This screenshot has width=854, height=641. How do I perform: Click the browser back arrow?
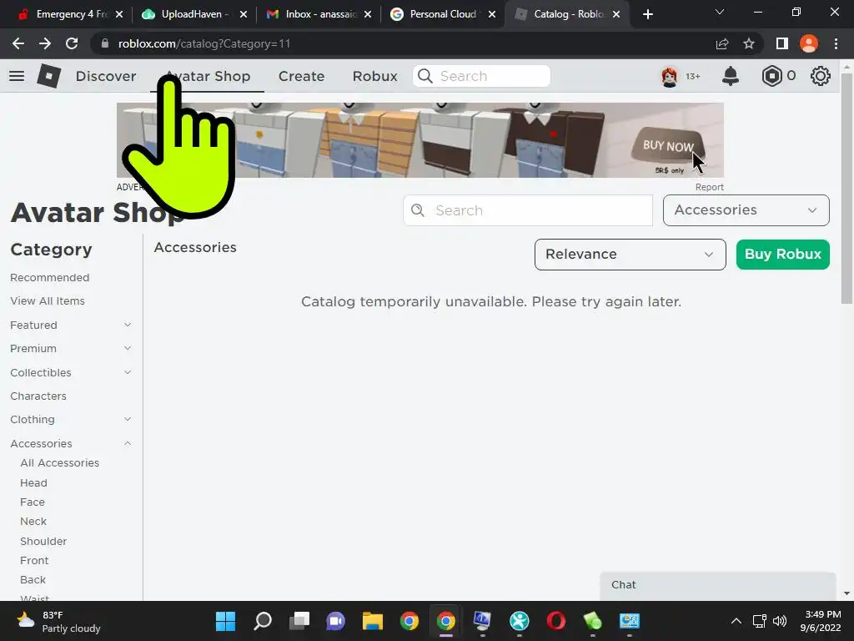[x=18, y=43]
